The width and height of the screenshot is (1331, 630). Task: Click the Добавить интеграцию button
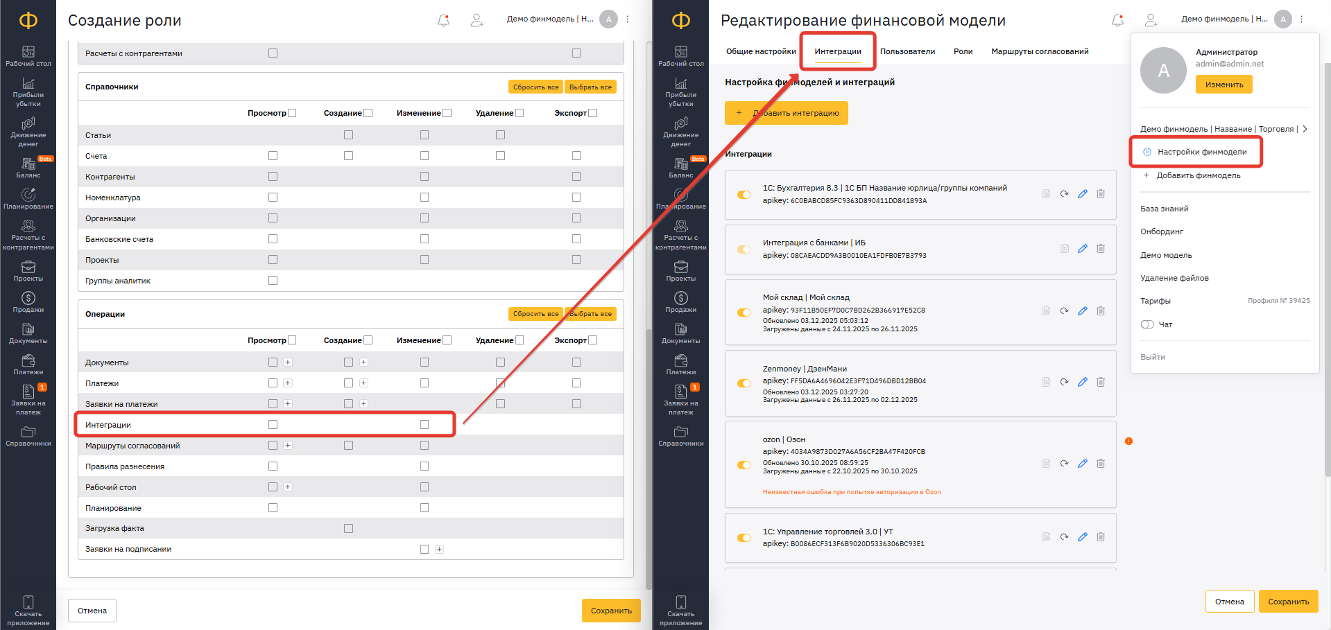786,113
